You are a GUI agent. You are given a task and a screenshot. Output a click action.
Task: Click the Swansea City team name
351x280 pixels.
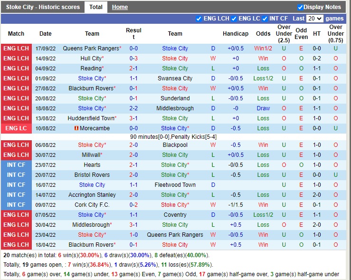175,78
